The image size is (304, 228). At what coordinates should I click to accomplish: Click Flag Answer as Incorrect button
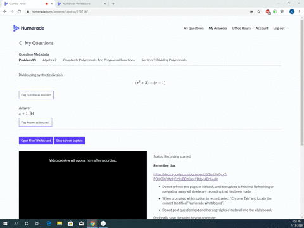tap(35, 122)
